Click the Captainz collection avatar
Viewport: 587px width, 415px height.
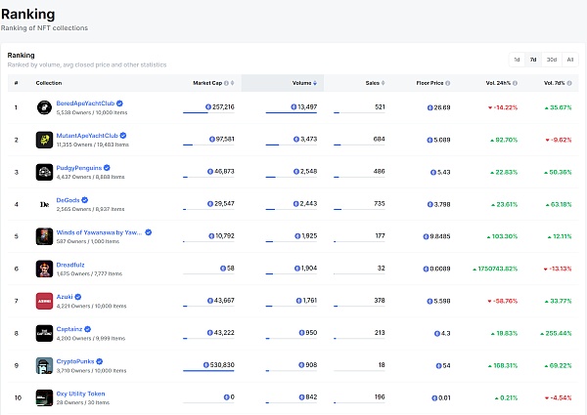tap(44, 332)
